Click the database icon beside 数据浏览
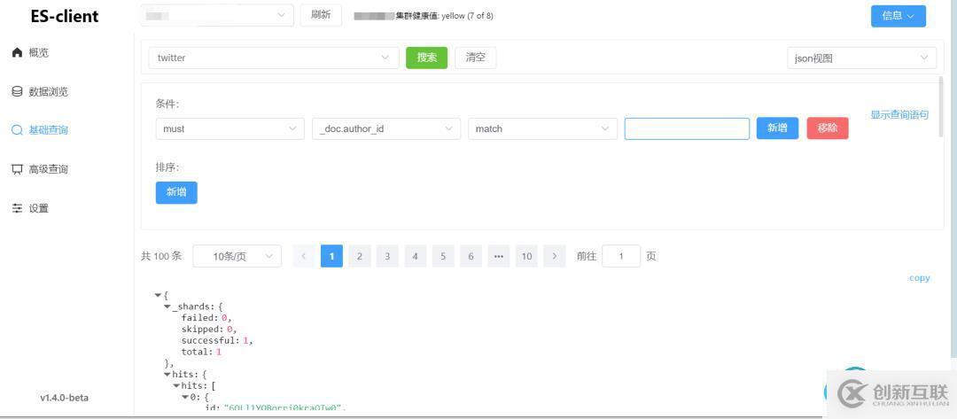The width and height of the screenshot is (957, 419). (x=17, y=91)
